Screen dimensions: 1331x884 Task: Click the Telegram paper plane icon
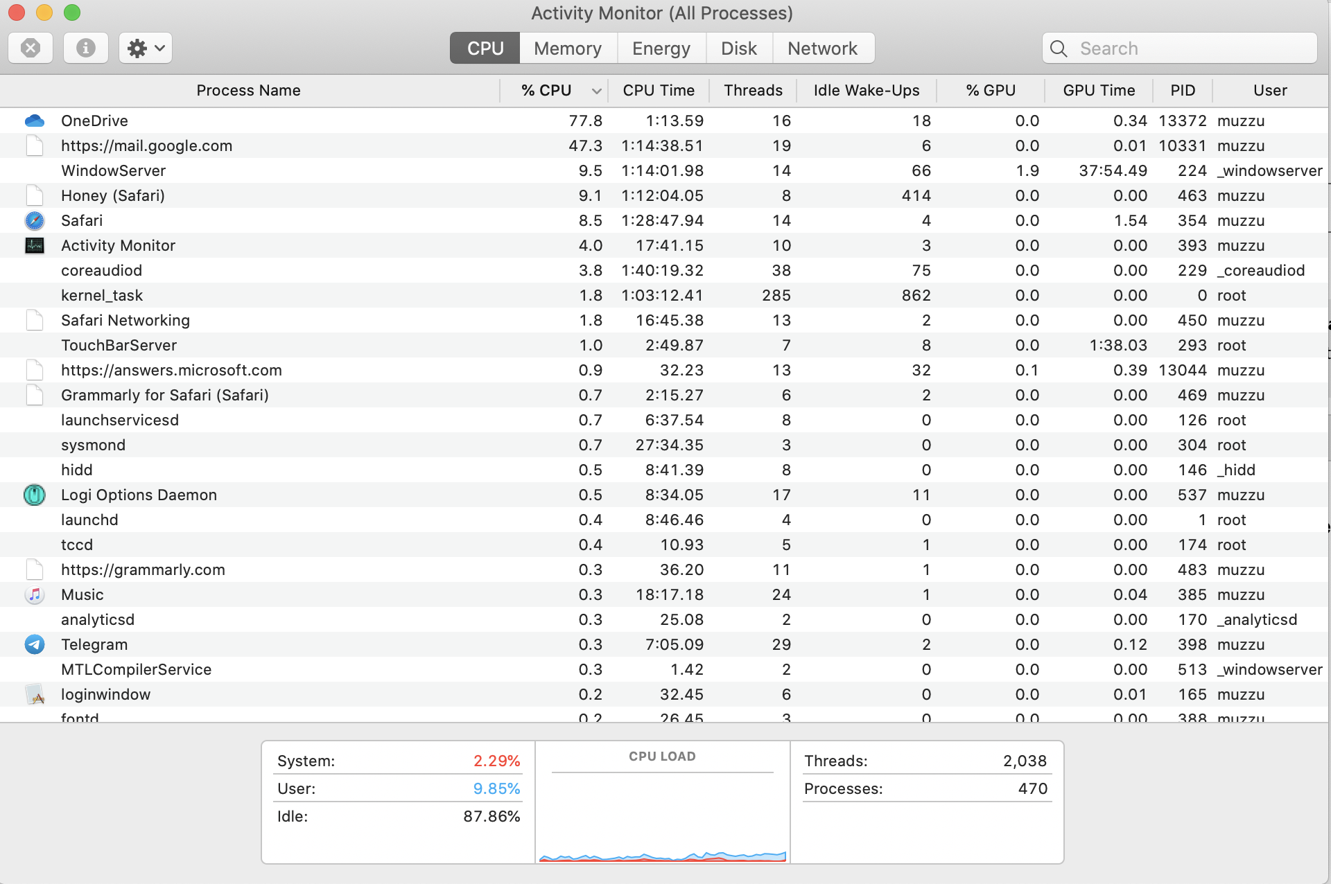tap(35, 645)
